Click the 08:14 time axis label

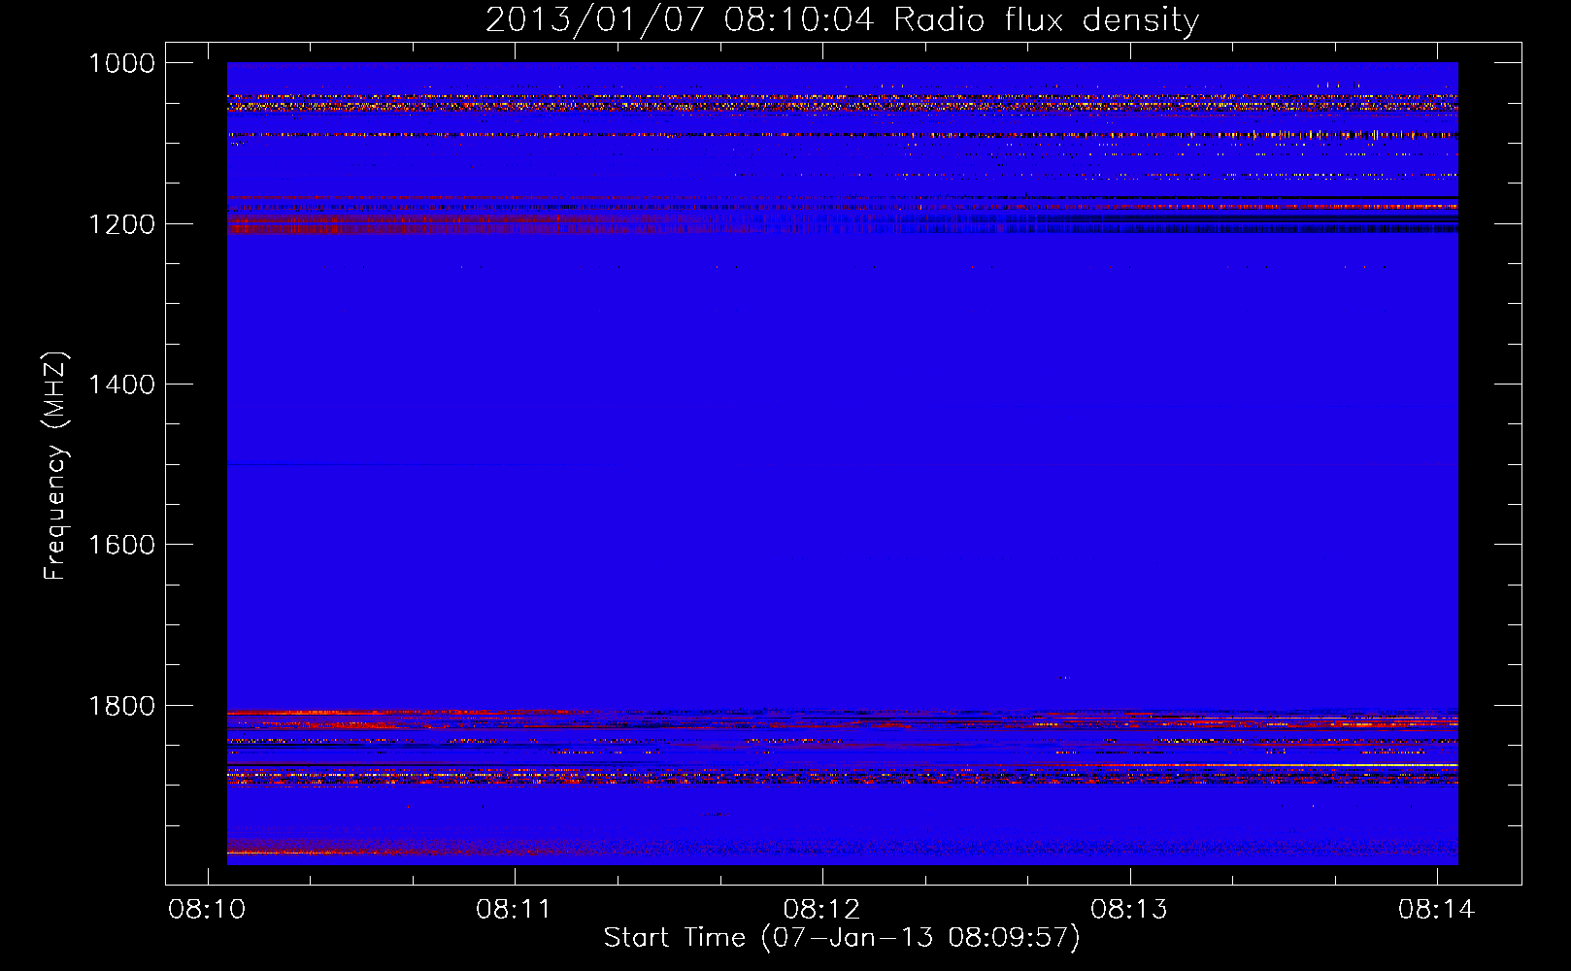click(x=1436, y=910)
